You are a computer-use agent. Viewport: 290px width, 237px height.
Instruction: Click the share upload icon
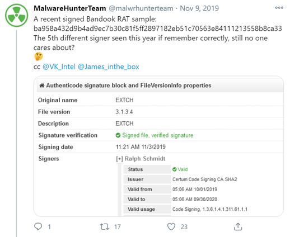coord(238,226)
